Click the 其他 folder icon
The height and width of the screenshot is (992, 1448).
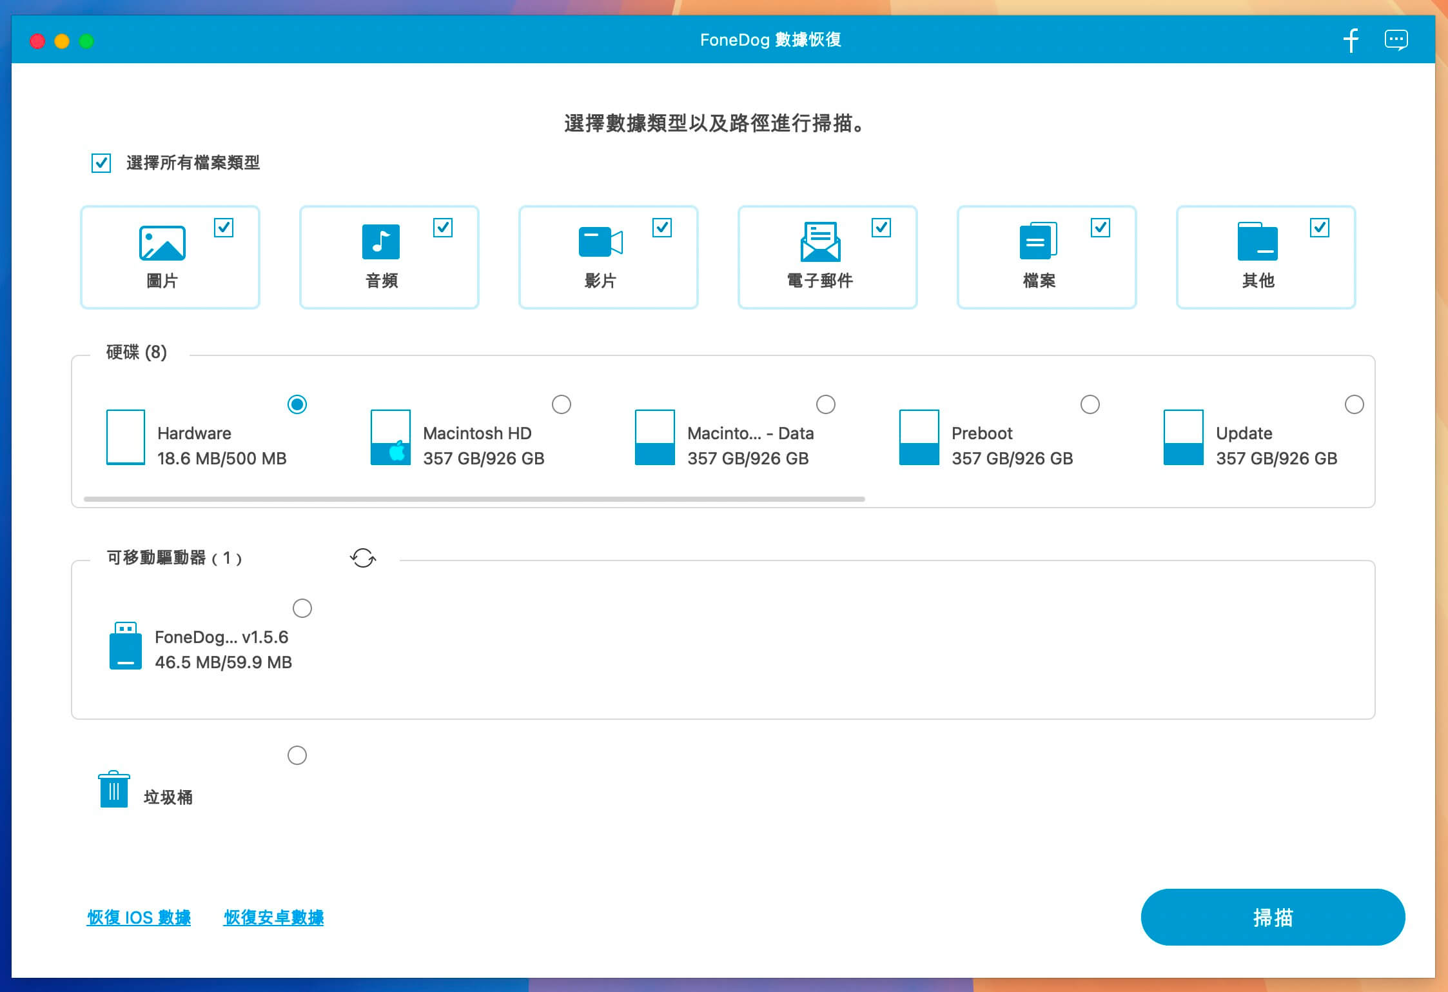1258,241
